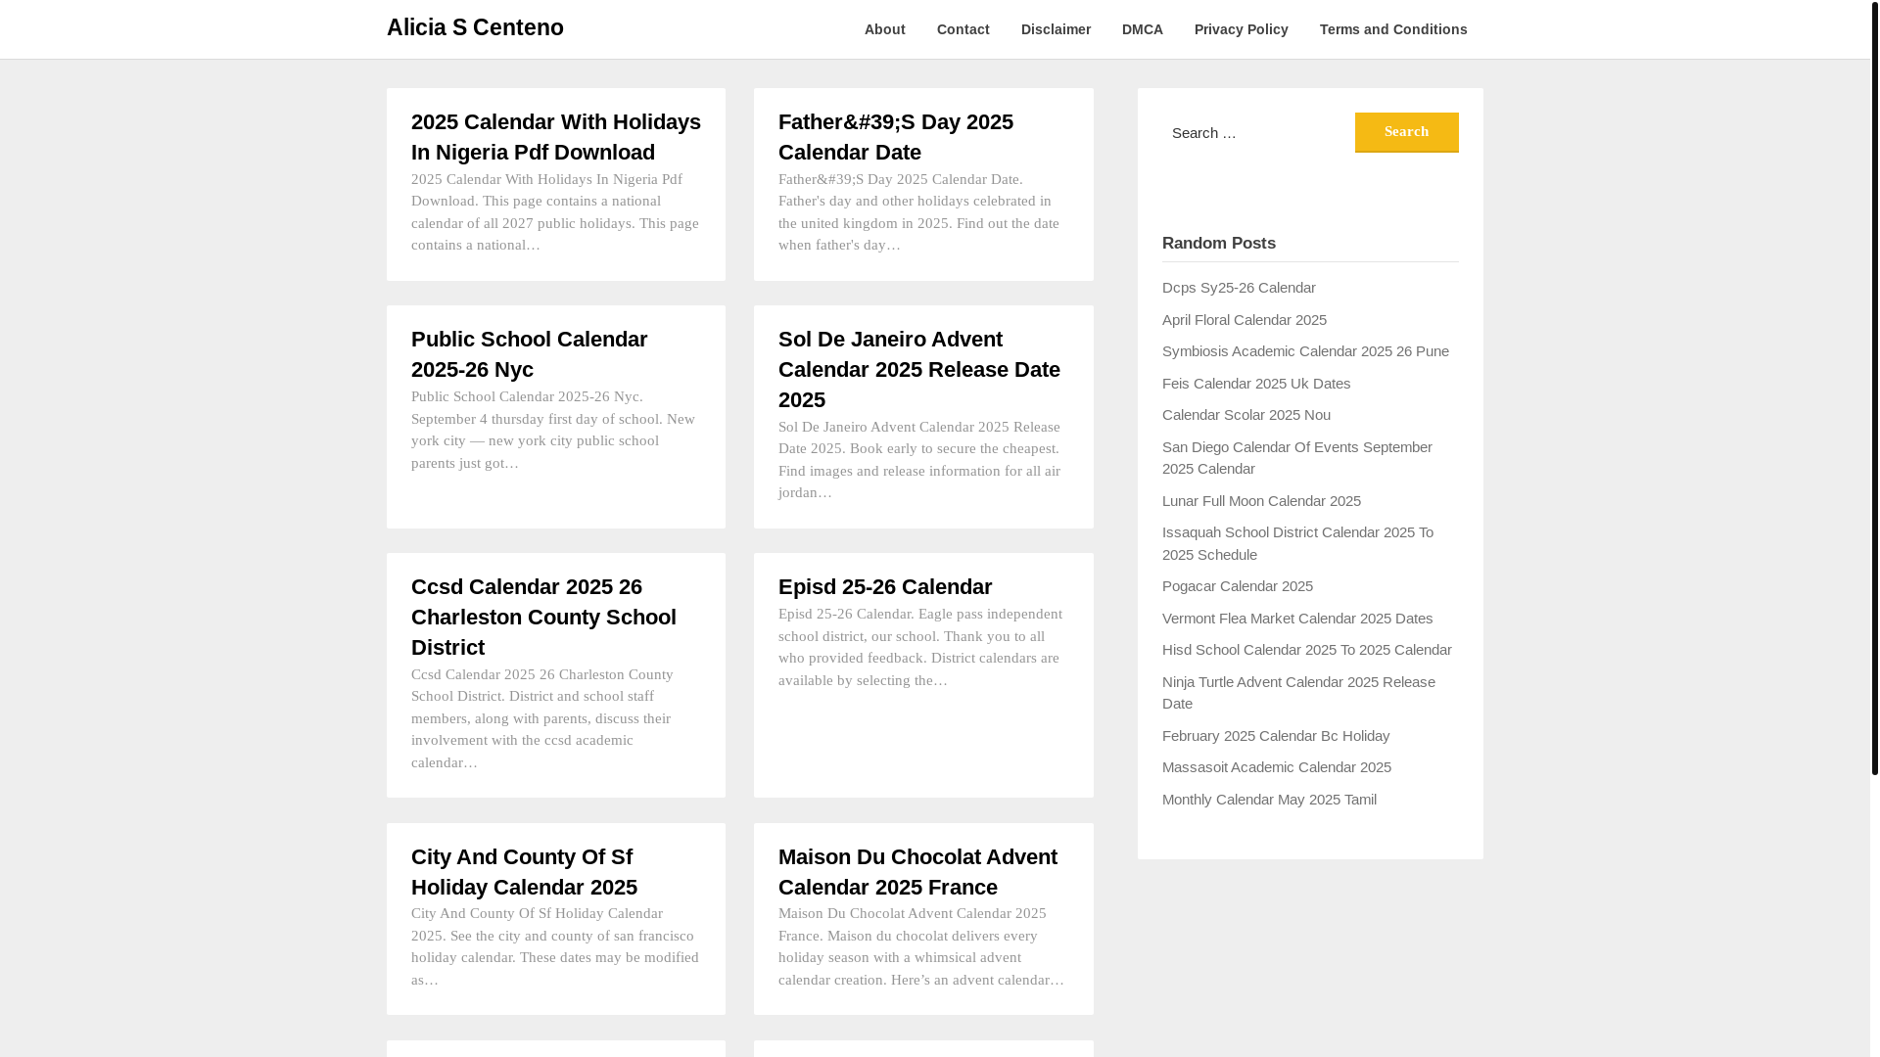Open Pogacar Calendar 2025 link

[1238, 586]
